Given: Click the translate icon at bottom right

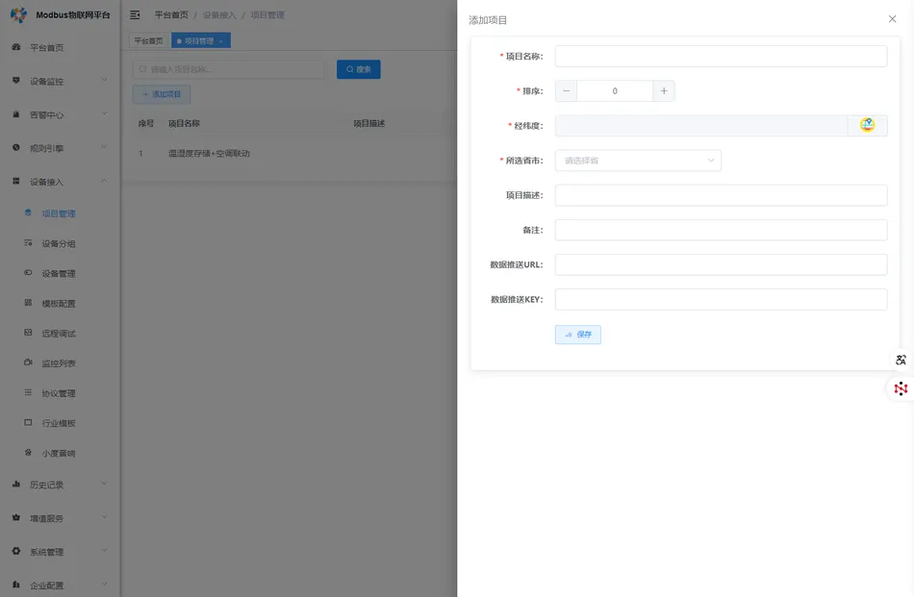Looking at the screenshot, I should click(x=901, y=360).
